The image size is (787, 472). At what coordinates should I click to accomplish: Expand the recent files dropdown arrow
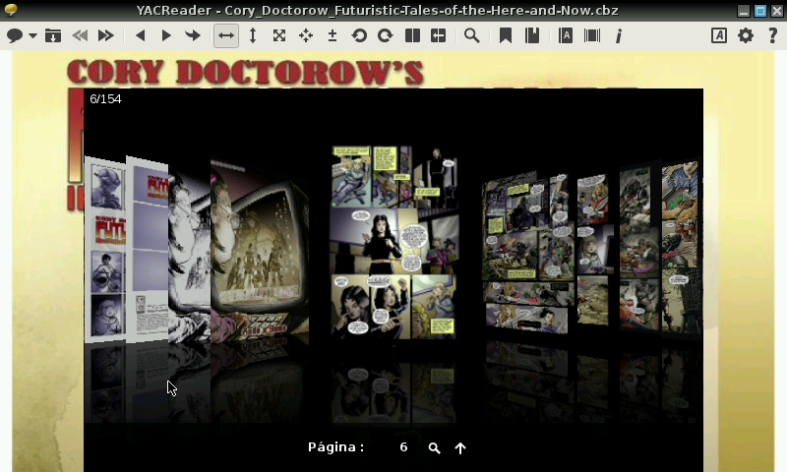[x=32, y=36]
